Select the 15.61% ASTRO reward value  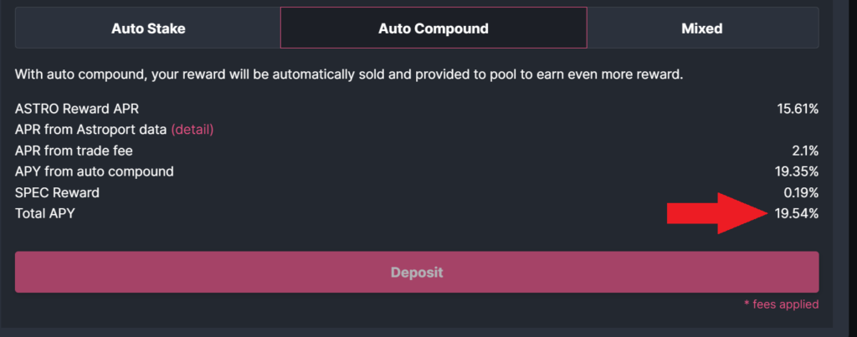pyautogui.click(x=797, y=109)
